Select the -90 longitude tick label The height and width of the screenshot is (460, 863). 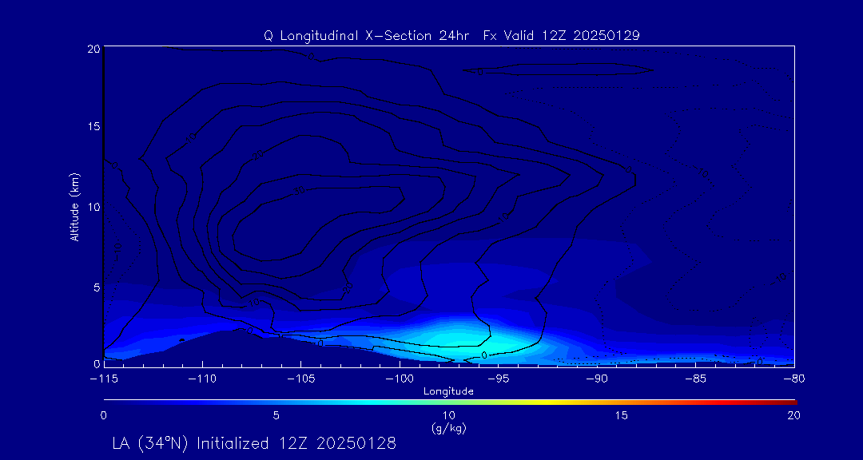pyautogui.click(x=597, y=379)
